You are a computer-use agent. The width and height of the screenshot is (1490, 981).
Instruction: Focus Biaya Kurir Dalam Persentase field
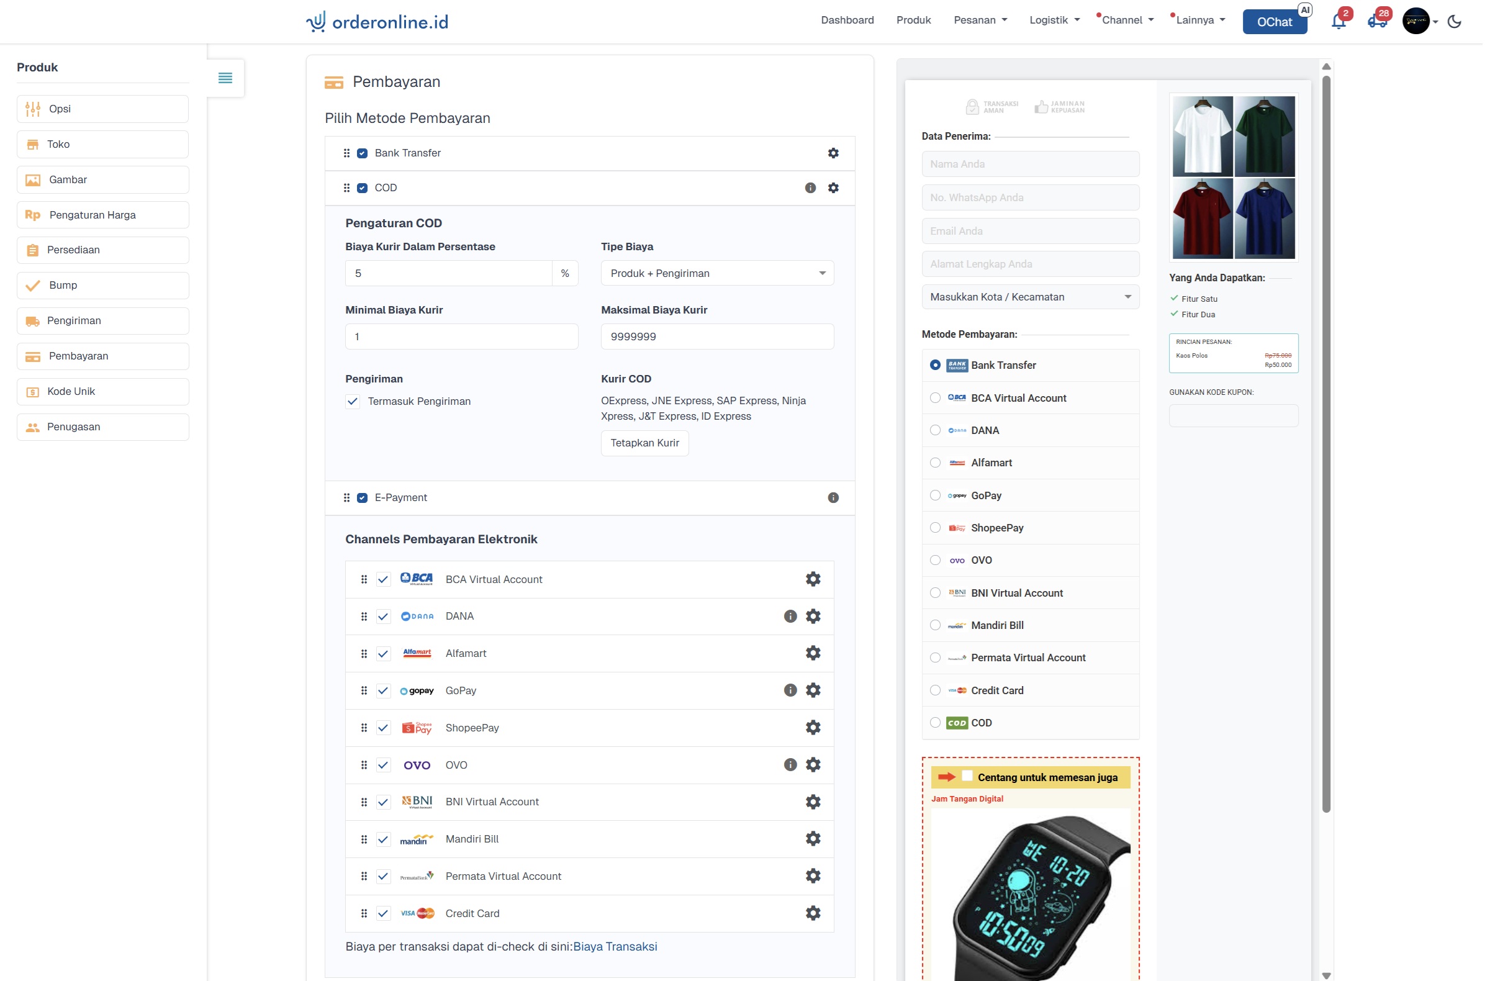click(451, 274)
